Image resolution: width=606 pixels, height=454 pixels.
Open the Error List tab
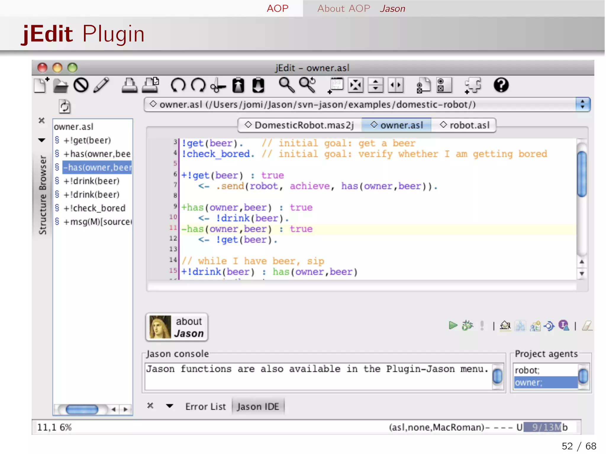[205, 406]
